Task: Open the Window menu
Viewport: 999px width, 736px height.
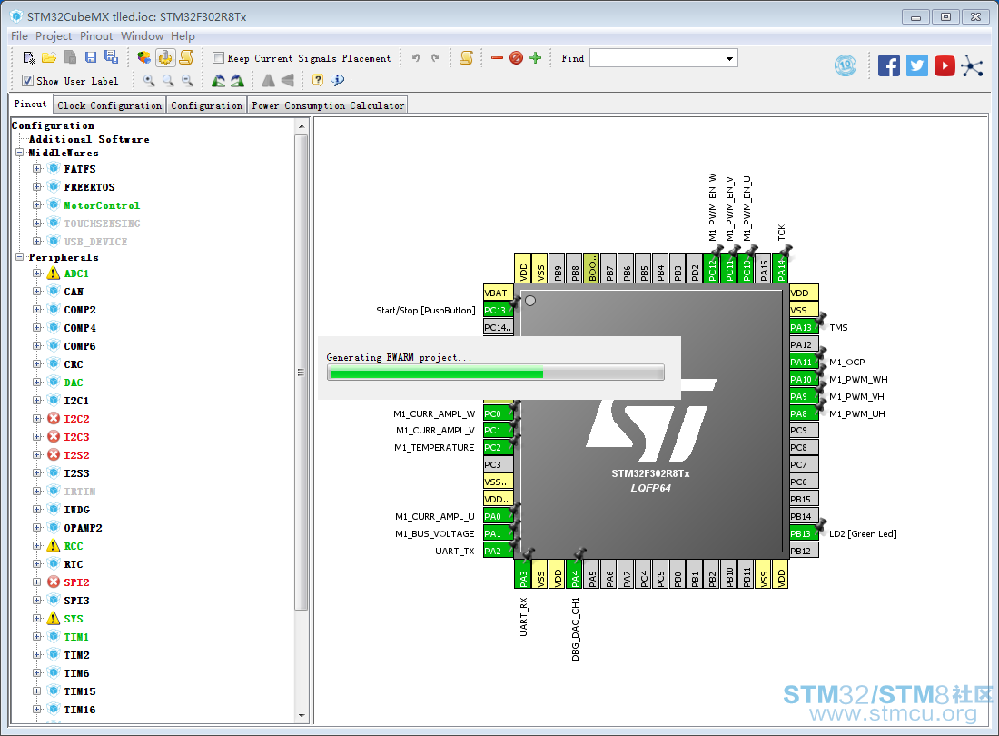Action: point(142,36)
